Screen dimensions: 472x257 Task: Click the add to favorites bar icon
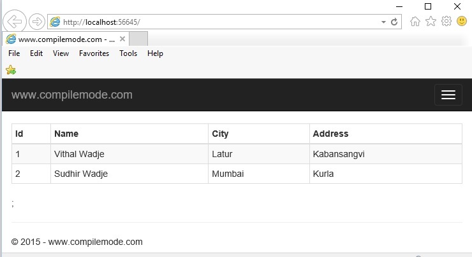[x=11, y=69]
